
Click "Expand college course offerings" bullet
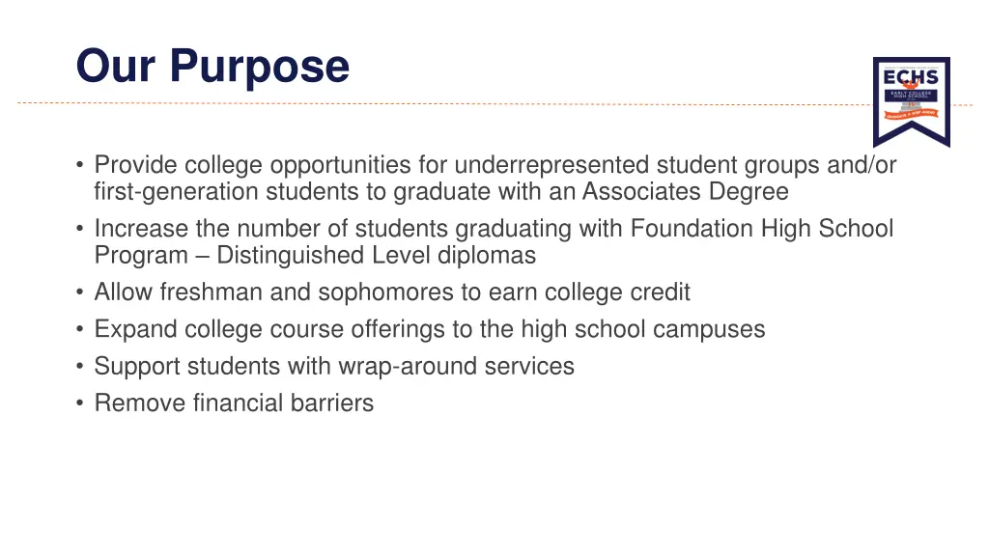tap(430, 329)
